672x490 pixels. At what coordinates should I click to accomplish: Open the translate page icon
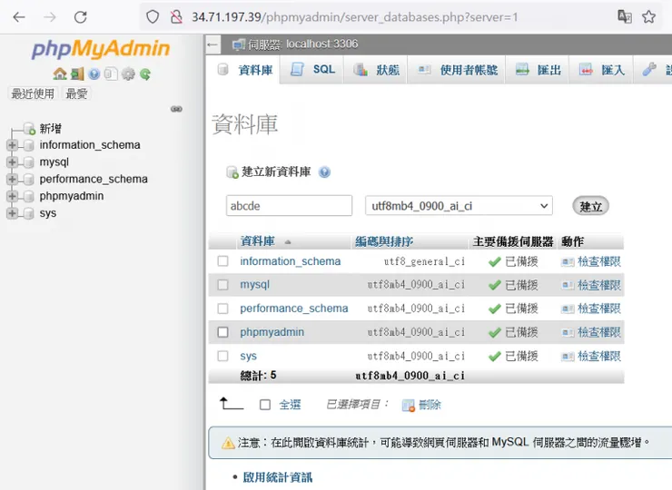point(625,17)
